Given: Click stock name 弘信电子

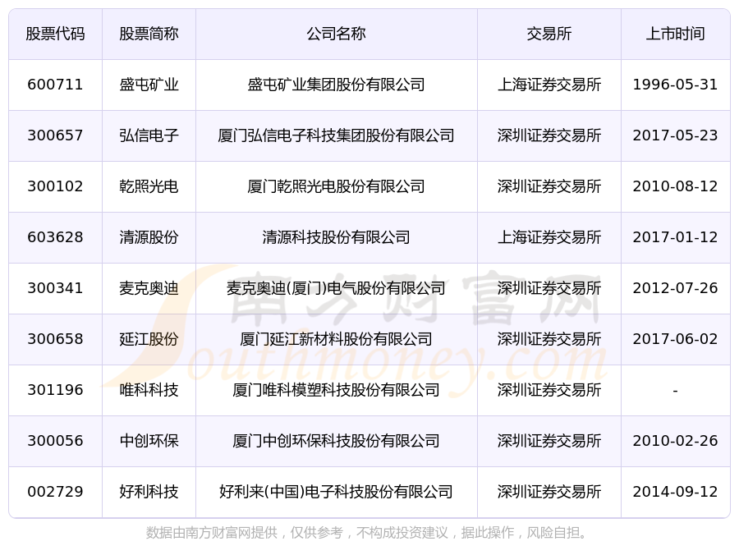Looking at the screenshot, I should [x=149, y=135].
